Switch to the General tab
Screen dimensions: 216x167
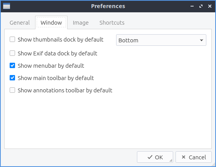[20, 23]
